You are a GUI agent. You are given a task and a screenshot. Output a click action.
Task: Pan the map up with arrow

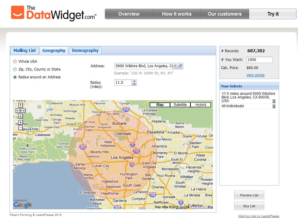[x=20, y=105]
